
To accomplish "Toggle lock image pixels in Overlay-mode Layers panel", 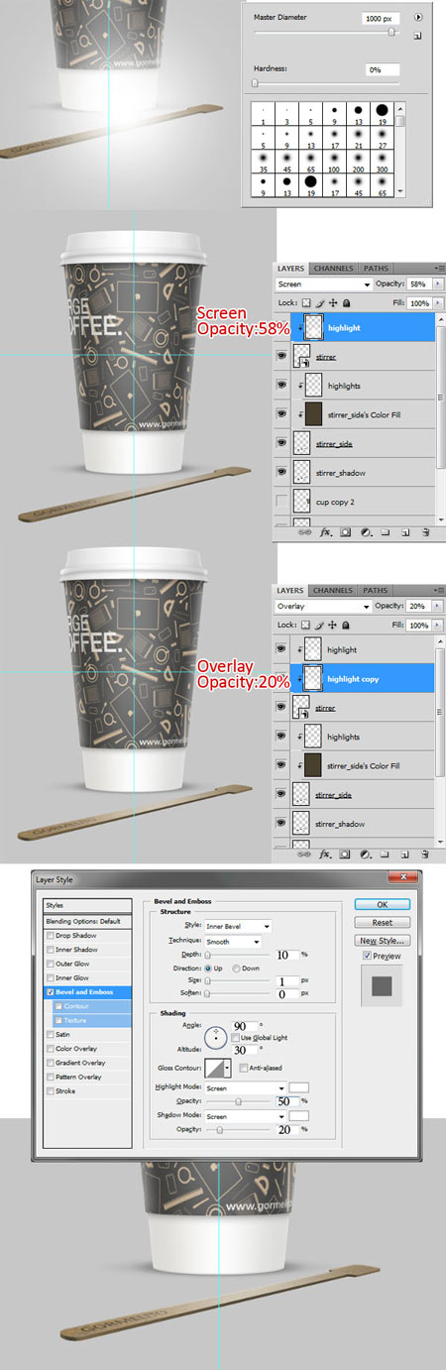I will [x=320, y=626].
